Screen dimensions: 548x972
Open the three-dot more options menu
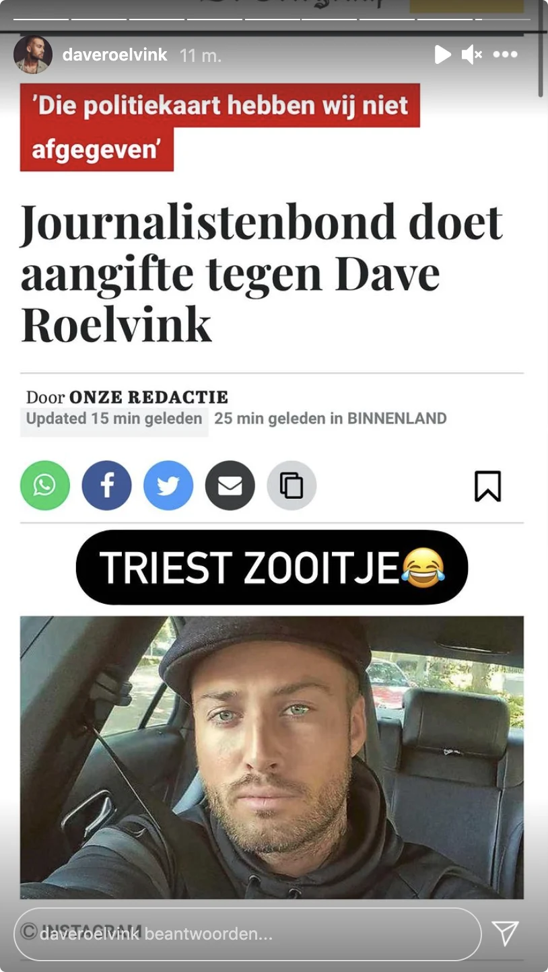coord(505,55)
